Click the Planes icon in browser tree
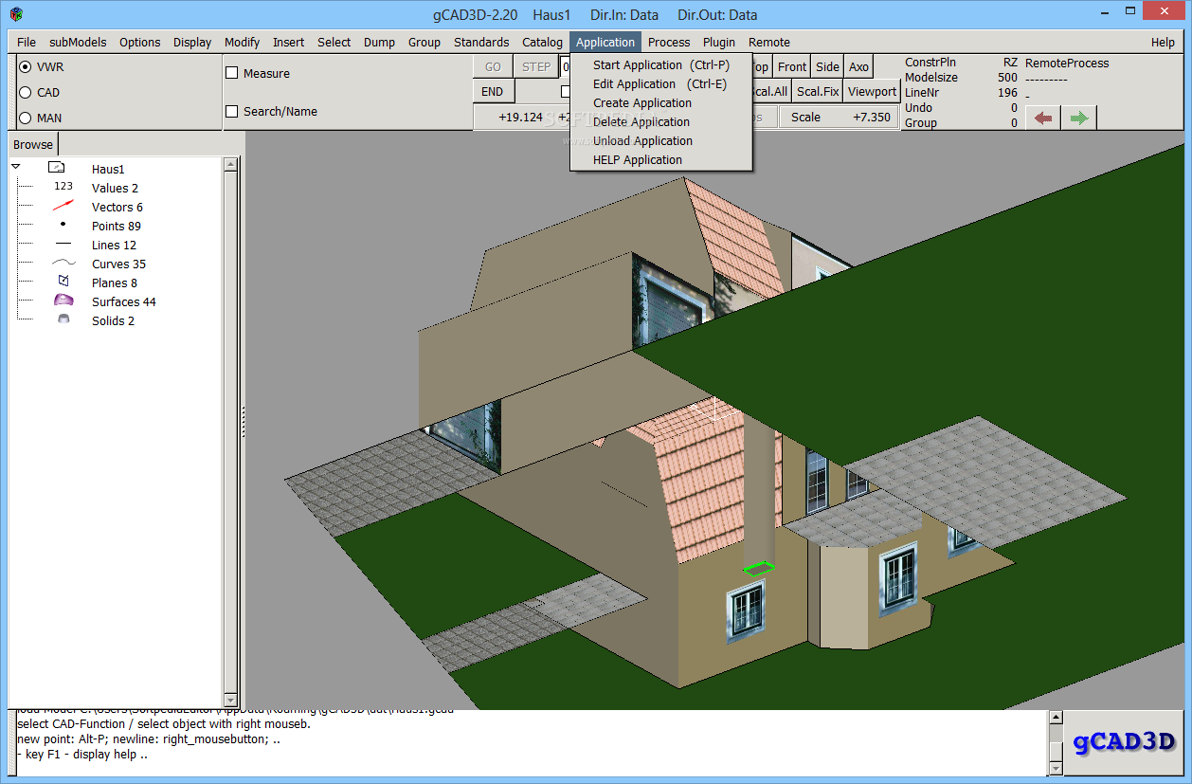 (x=63, y=282)
